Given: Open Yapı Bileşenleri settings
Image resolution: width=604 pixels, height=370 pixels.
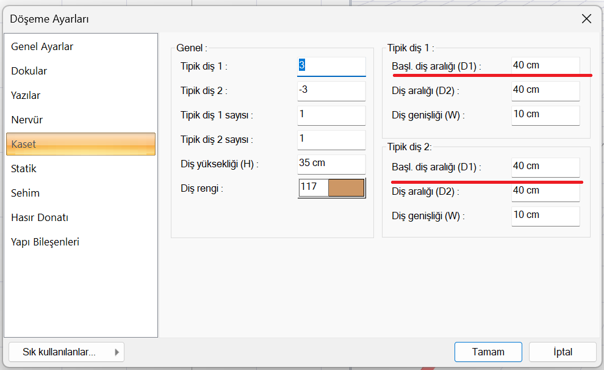Looking at the screenshot, I should (x=45, y=242).
